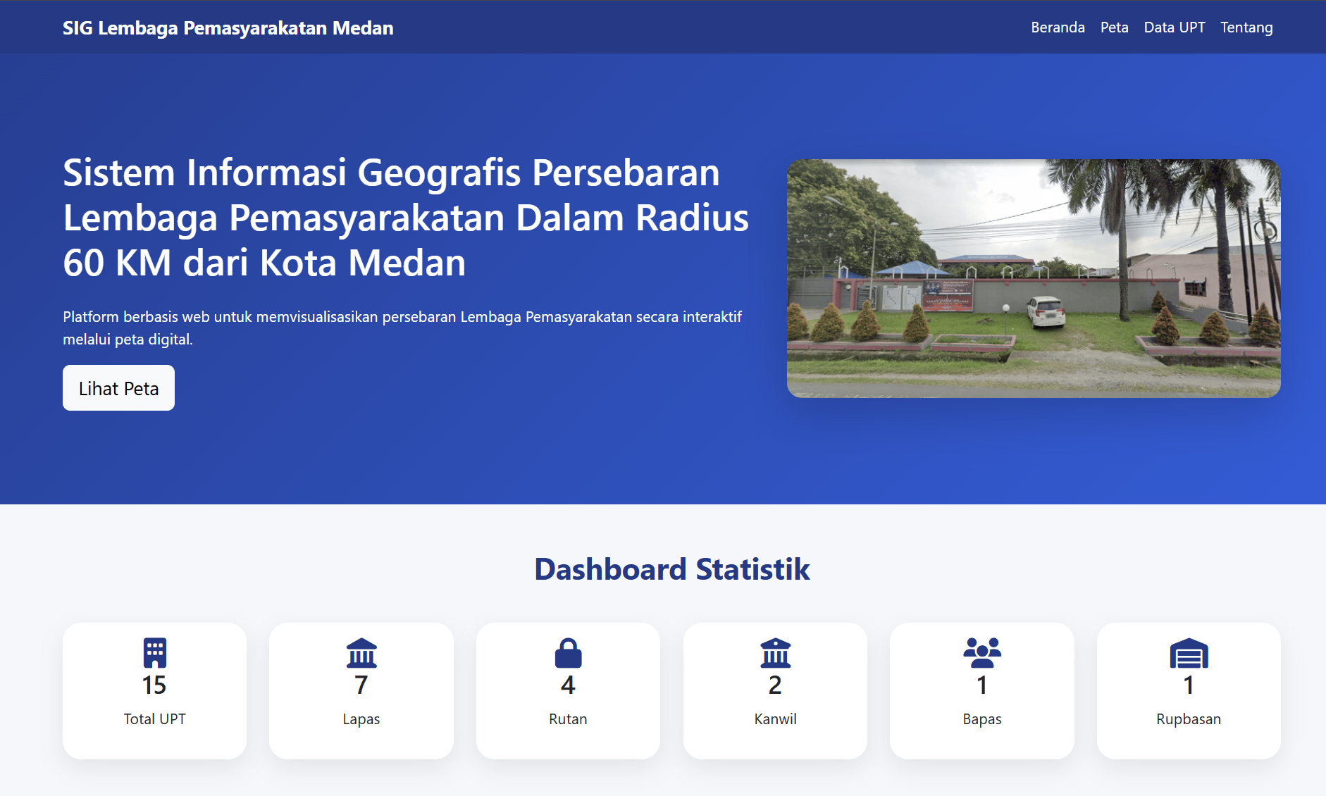
Task: Click the Platform berbasis web description paragraph
Action: pyautogui.click(x=402, y=328)
